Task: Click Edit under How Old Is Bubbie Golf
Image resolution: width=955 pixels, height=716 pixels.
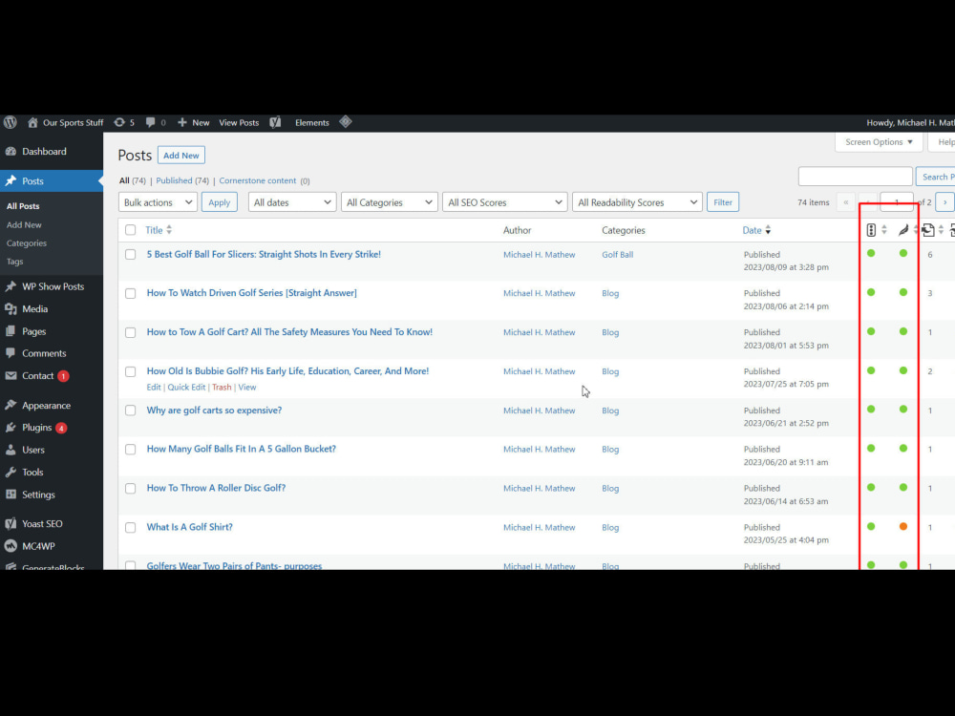Action: coord(154,388)
